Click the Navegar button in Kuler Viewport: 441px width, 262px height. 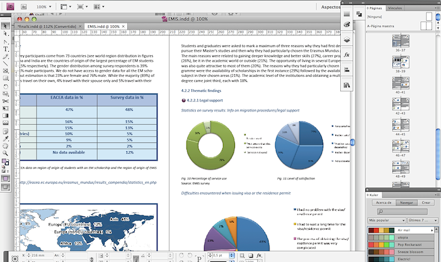[406, 202]
